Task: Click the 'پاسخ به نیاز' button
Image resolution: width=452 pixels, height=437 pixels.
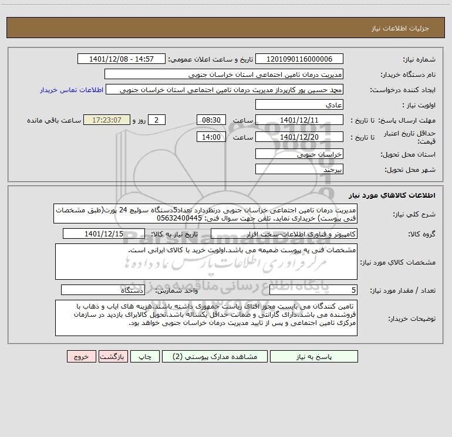Action: (x=314, y=357)
